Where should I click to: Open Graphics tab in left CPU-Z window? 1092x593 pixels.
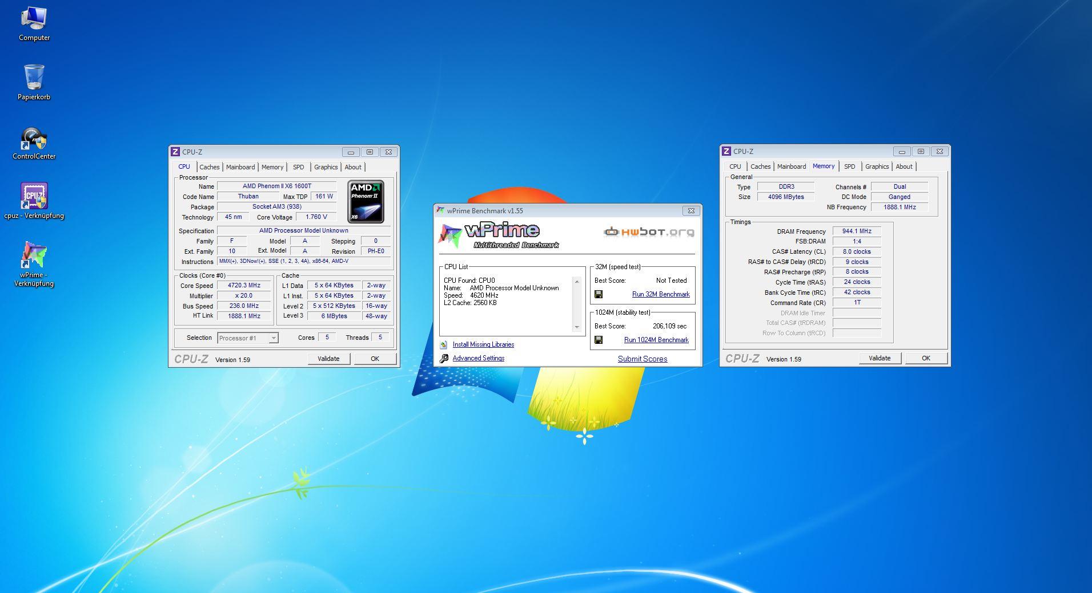pos(326,167)
